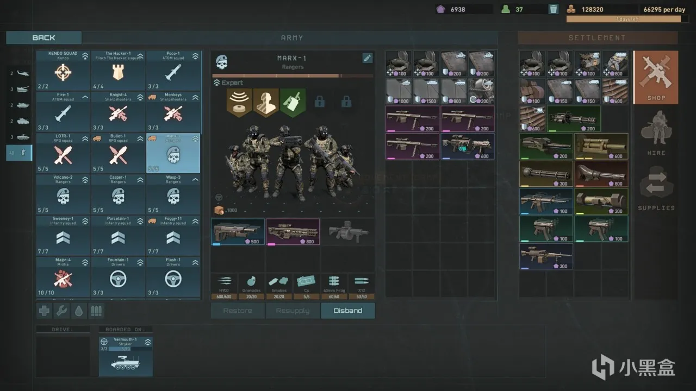The width and height of the screenshot is (696, 391).
Task: Select Major-4 Militia squad
Action: [x=64, y=277]
